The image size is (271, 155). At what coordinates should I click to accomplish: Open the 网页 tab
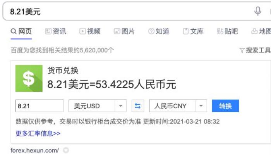click(x=21, y=32)
